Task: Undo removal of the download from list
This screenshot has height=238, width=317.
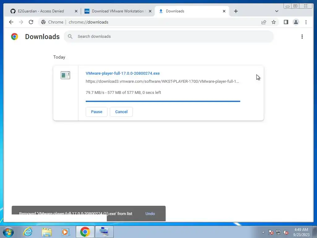Action: [150, 214]
